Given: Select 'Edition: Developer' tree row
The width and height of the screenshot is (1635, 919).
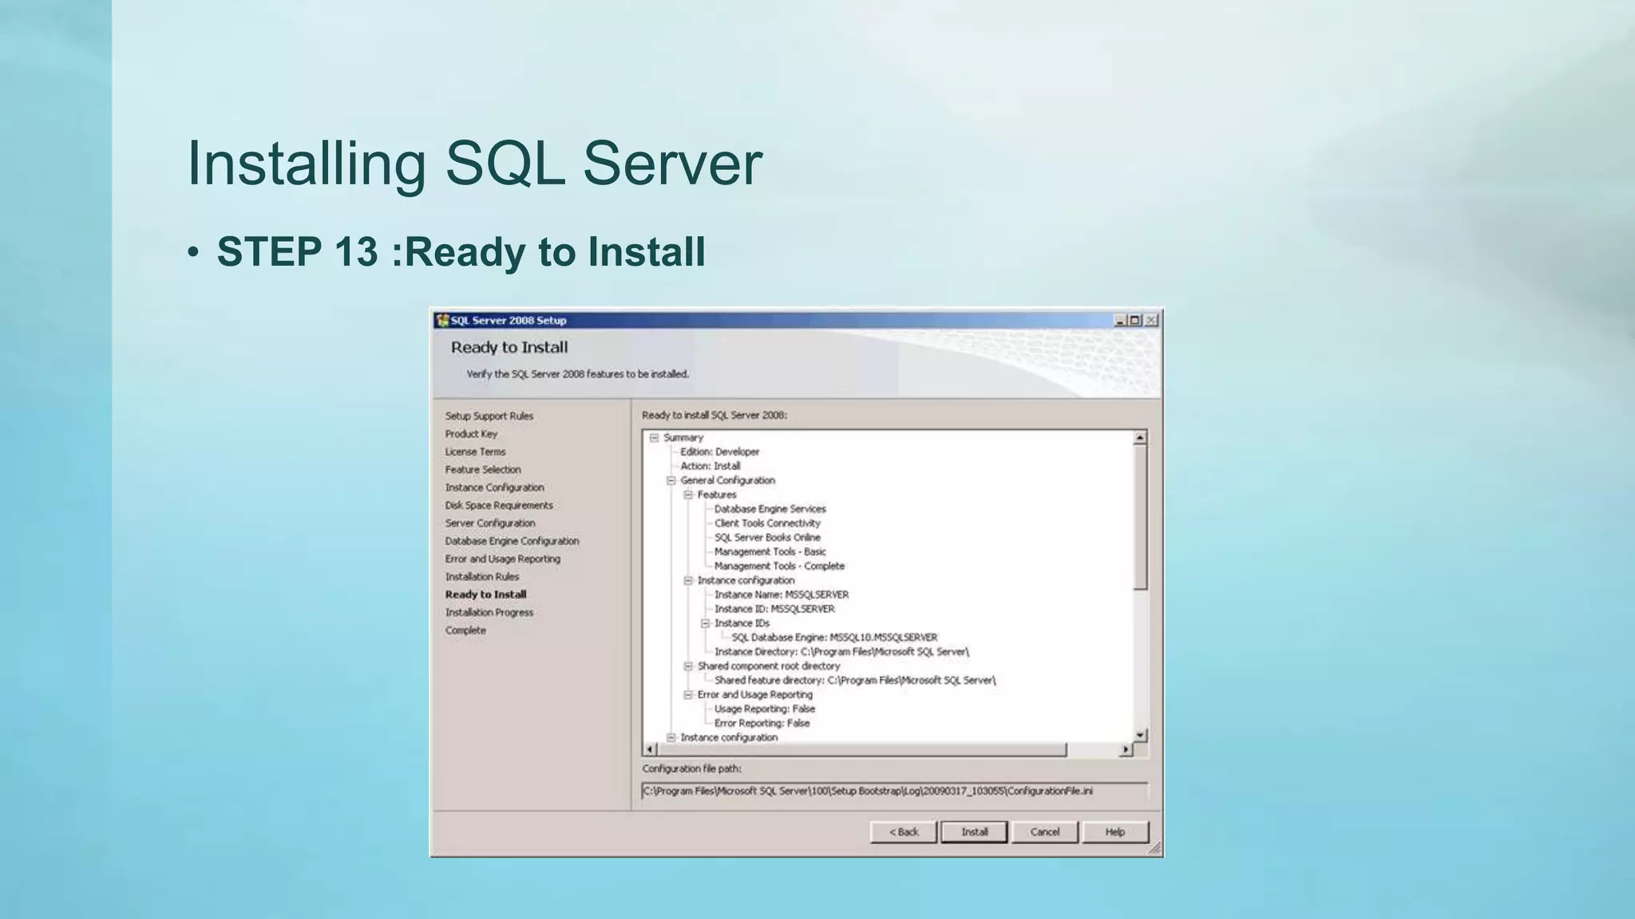Looking at the screenshot, I should click(x=719, y=452).
